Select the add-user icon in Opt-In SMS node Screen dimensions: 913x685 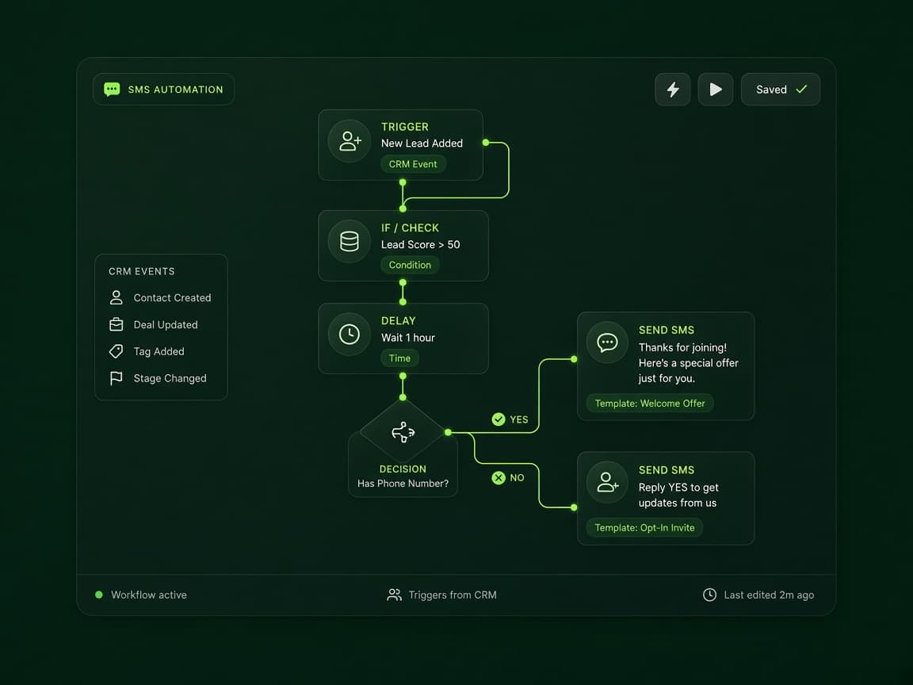[x=607, y=482]
